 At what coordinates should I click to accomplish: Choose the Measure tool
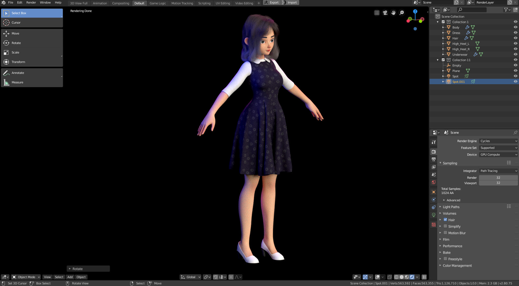coord(32,82)
